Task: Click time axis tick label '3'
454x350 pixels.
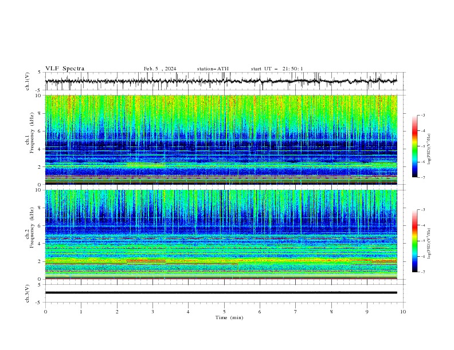Action: [152, 312]
